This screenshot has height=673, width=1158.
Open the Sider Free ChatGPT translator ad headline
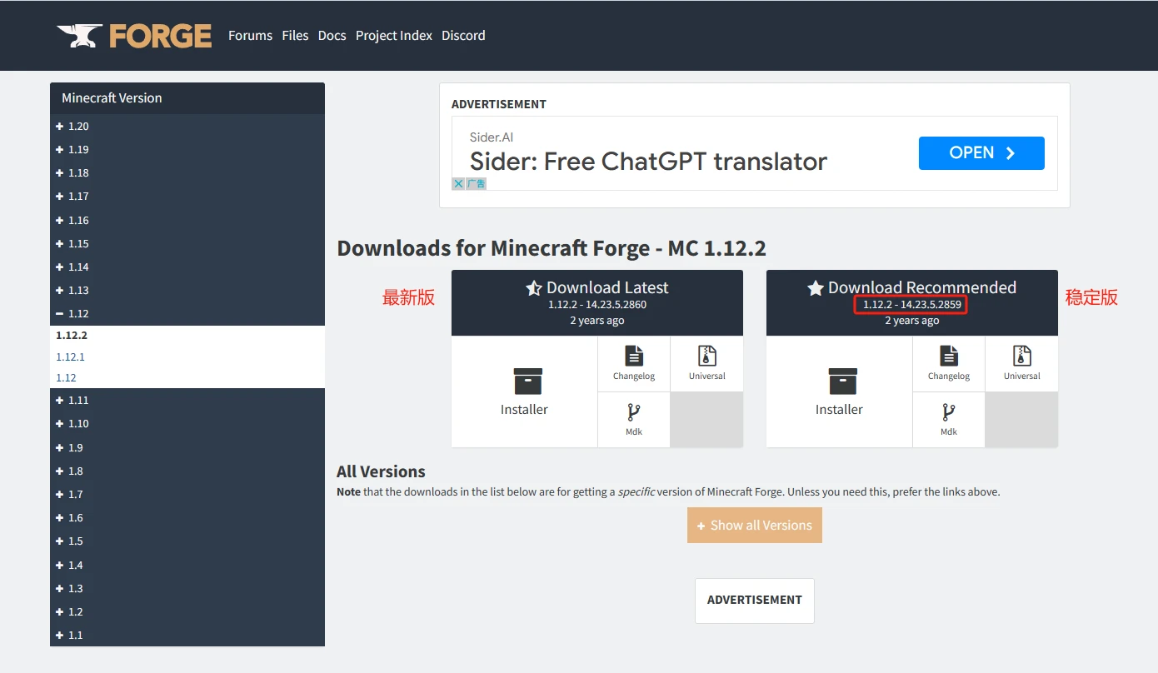[648, 161]
